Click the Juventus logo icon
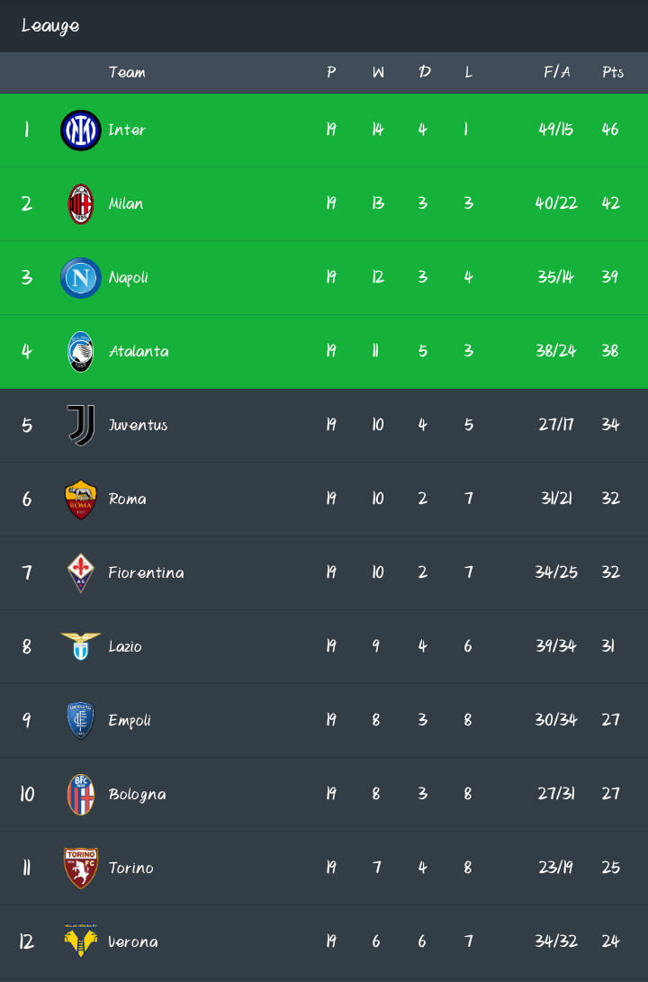Viewport: 648px width, 982px height. click(x=81, y=425)
